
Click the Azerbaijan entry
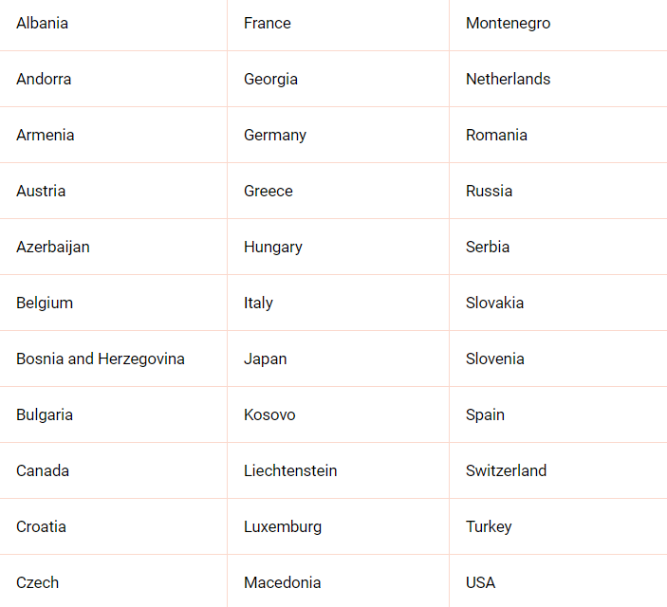[53, 248]
